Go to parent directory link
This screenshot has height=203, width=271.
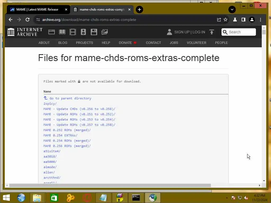click(x=67, y=98)
